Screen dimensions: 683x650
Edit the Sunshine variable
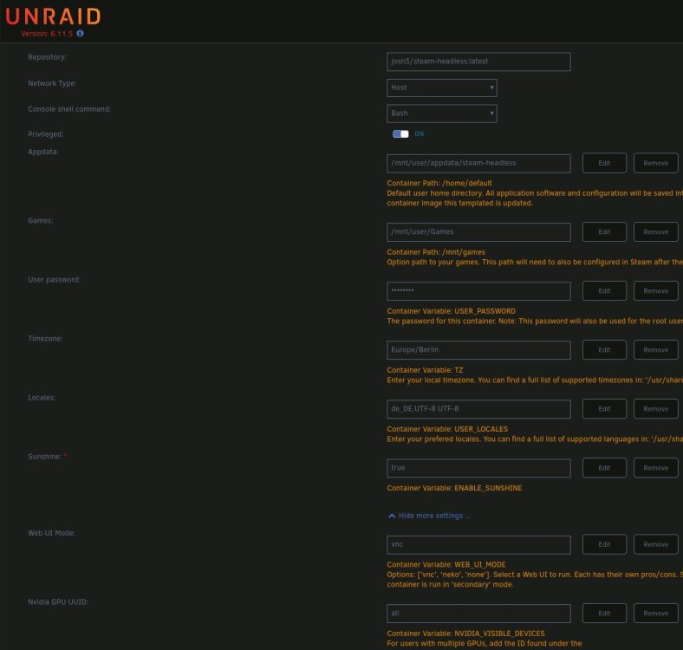604,468
